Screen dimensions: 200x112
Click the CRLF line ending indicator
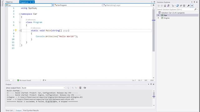click(152, 80)
